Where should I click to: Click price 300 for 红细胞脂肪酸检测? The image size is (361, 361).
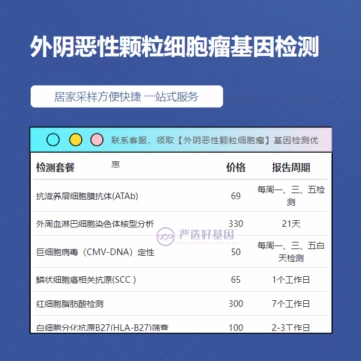[236, 304]
